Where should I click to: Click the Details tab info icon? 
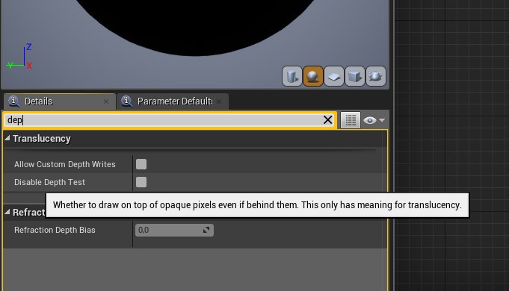pyautogui.click(x=14, y=101)
